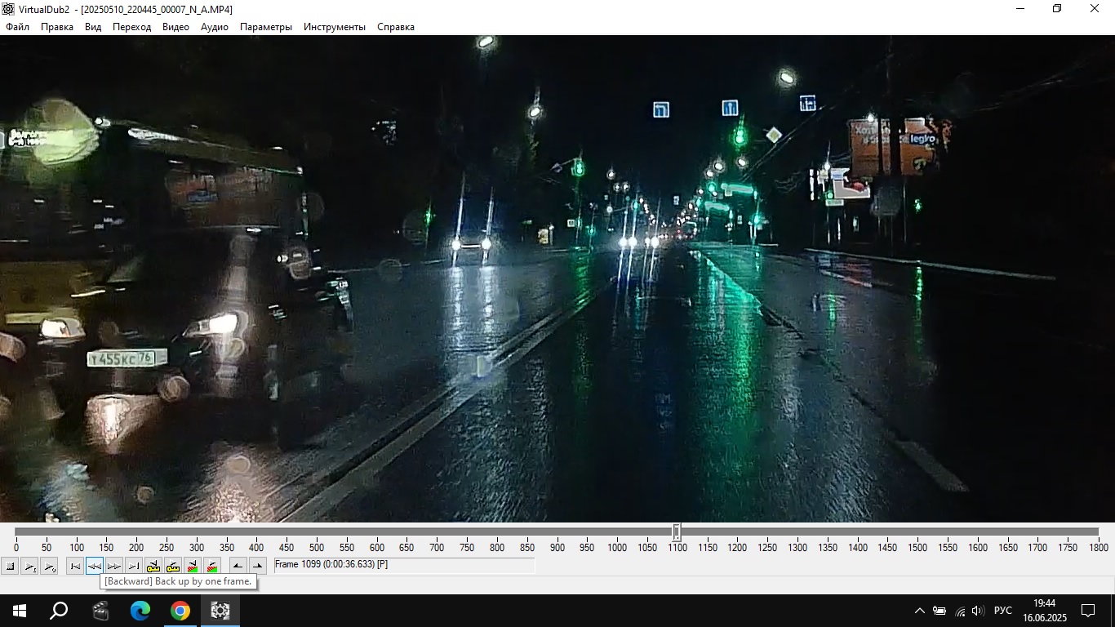The width and height of the screenshot is (1115, 627).
Task: Step forward by one frame
Action: [x=114, y=566]
